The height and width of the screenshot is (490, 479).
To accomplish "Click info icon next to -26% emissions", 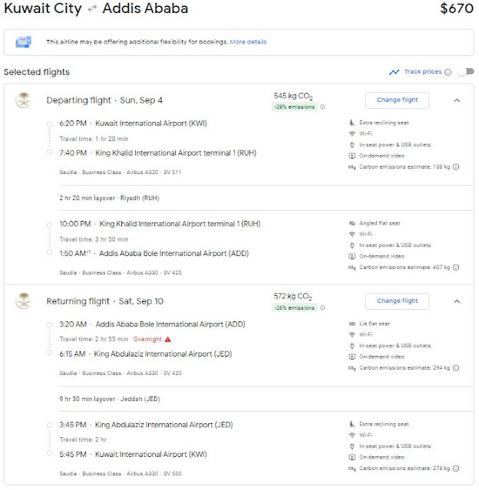I will (x=322, y=308).
